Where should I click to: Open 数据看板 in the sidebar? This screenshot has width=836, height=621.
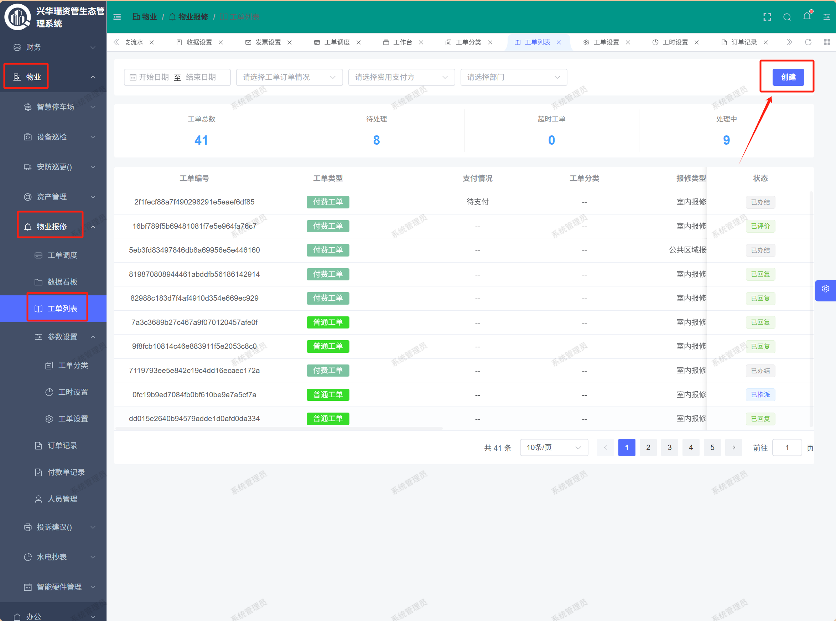[62, 282]
